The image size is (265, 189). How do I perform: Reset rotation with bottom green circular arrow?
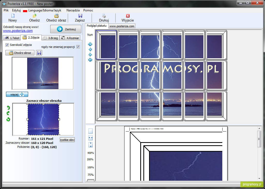[8, 119]
